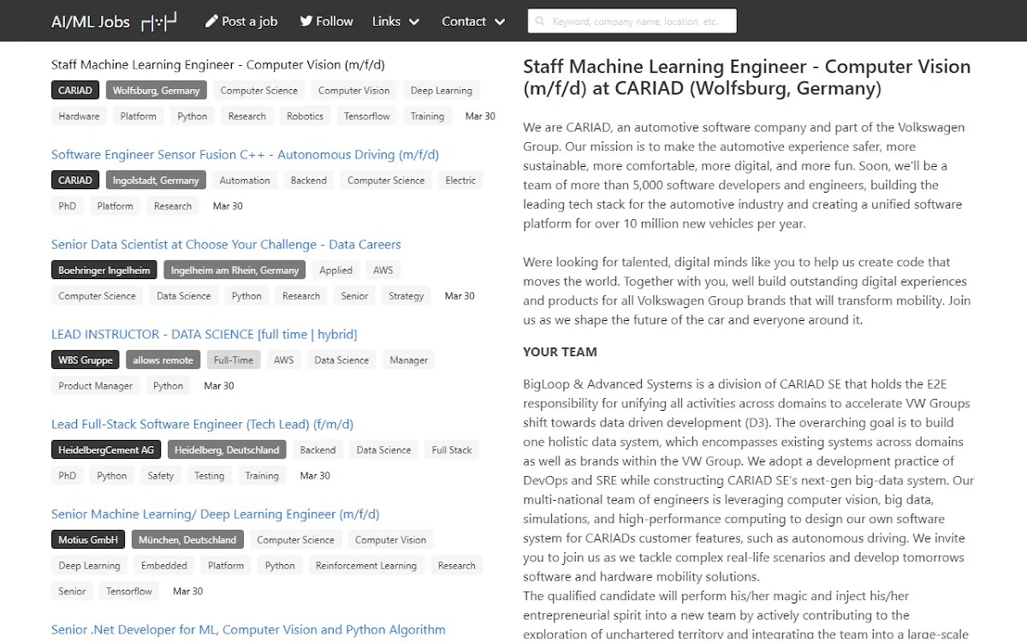
Task: Click the pencil icon next to Post a job
Action: pyautogui.click(x=211, y=21)
